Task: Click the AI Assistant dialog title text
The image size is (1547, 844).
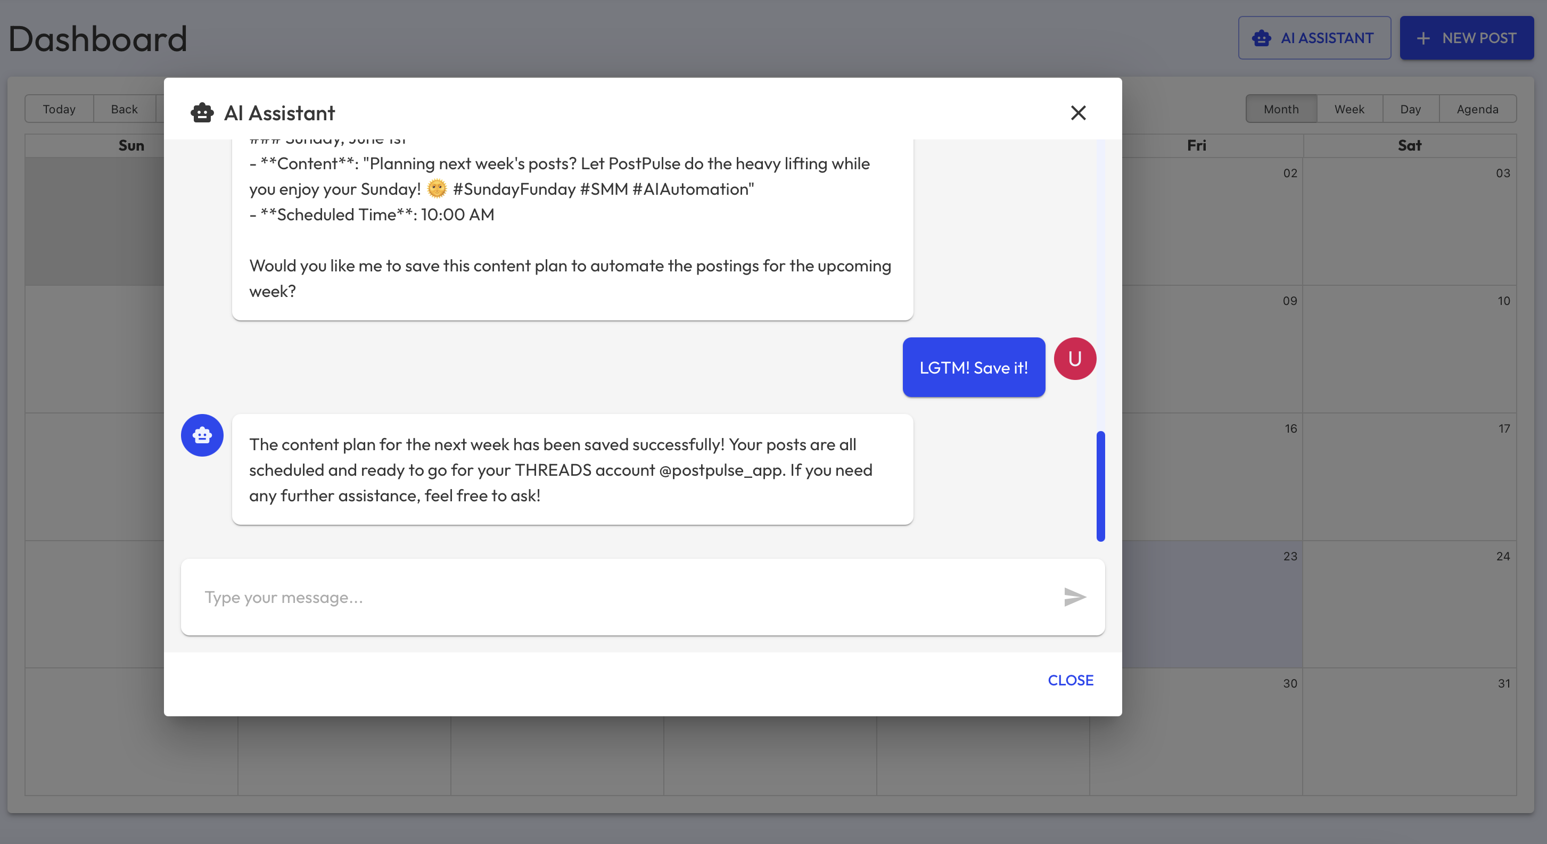Action: click(x=279, y=113)
